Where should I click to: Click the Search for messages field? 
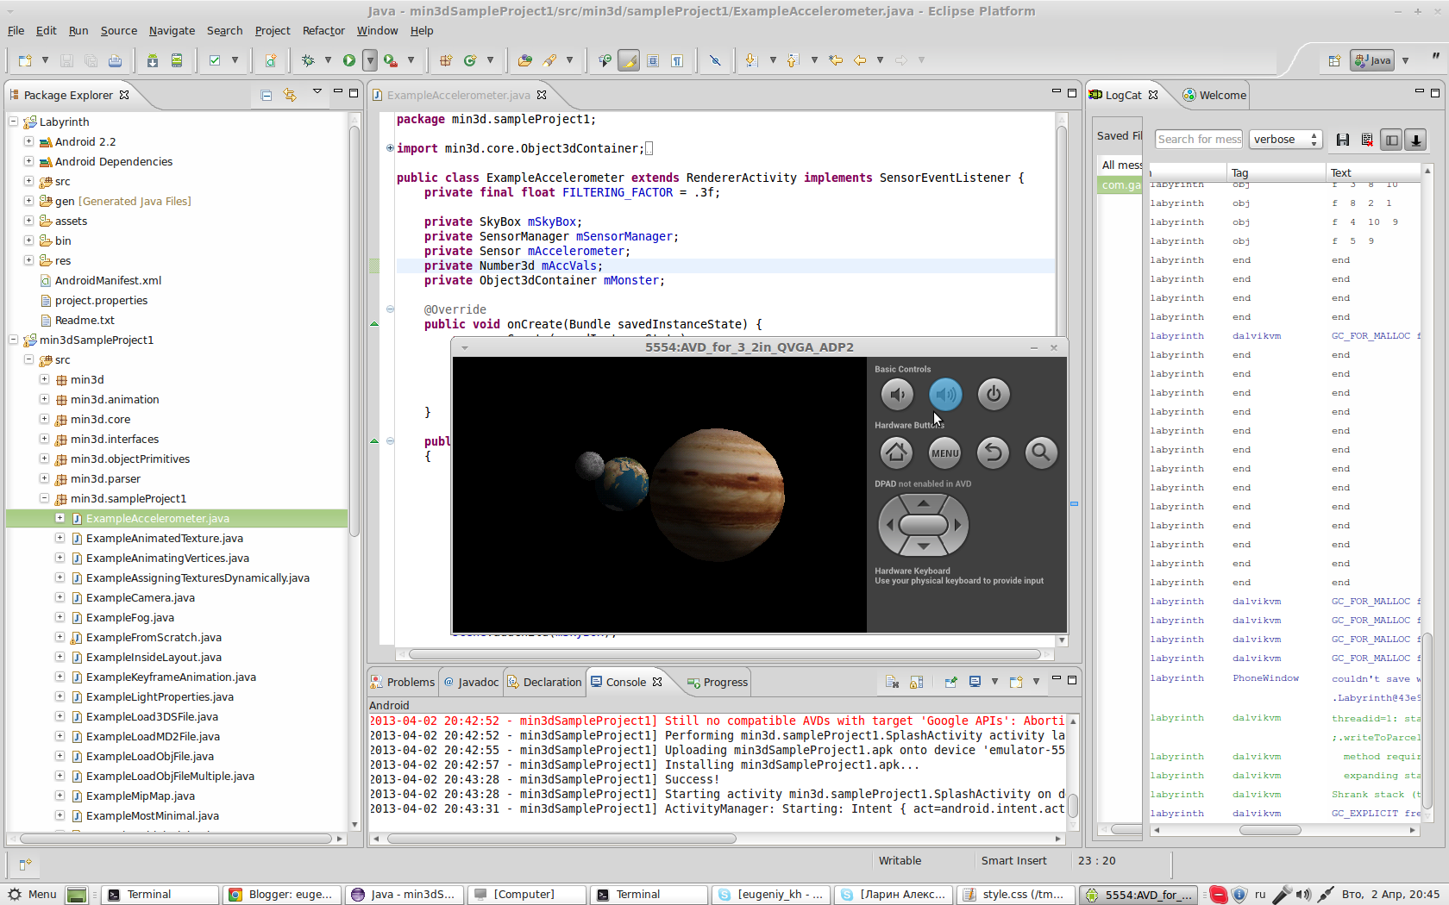click(1198, 140)
